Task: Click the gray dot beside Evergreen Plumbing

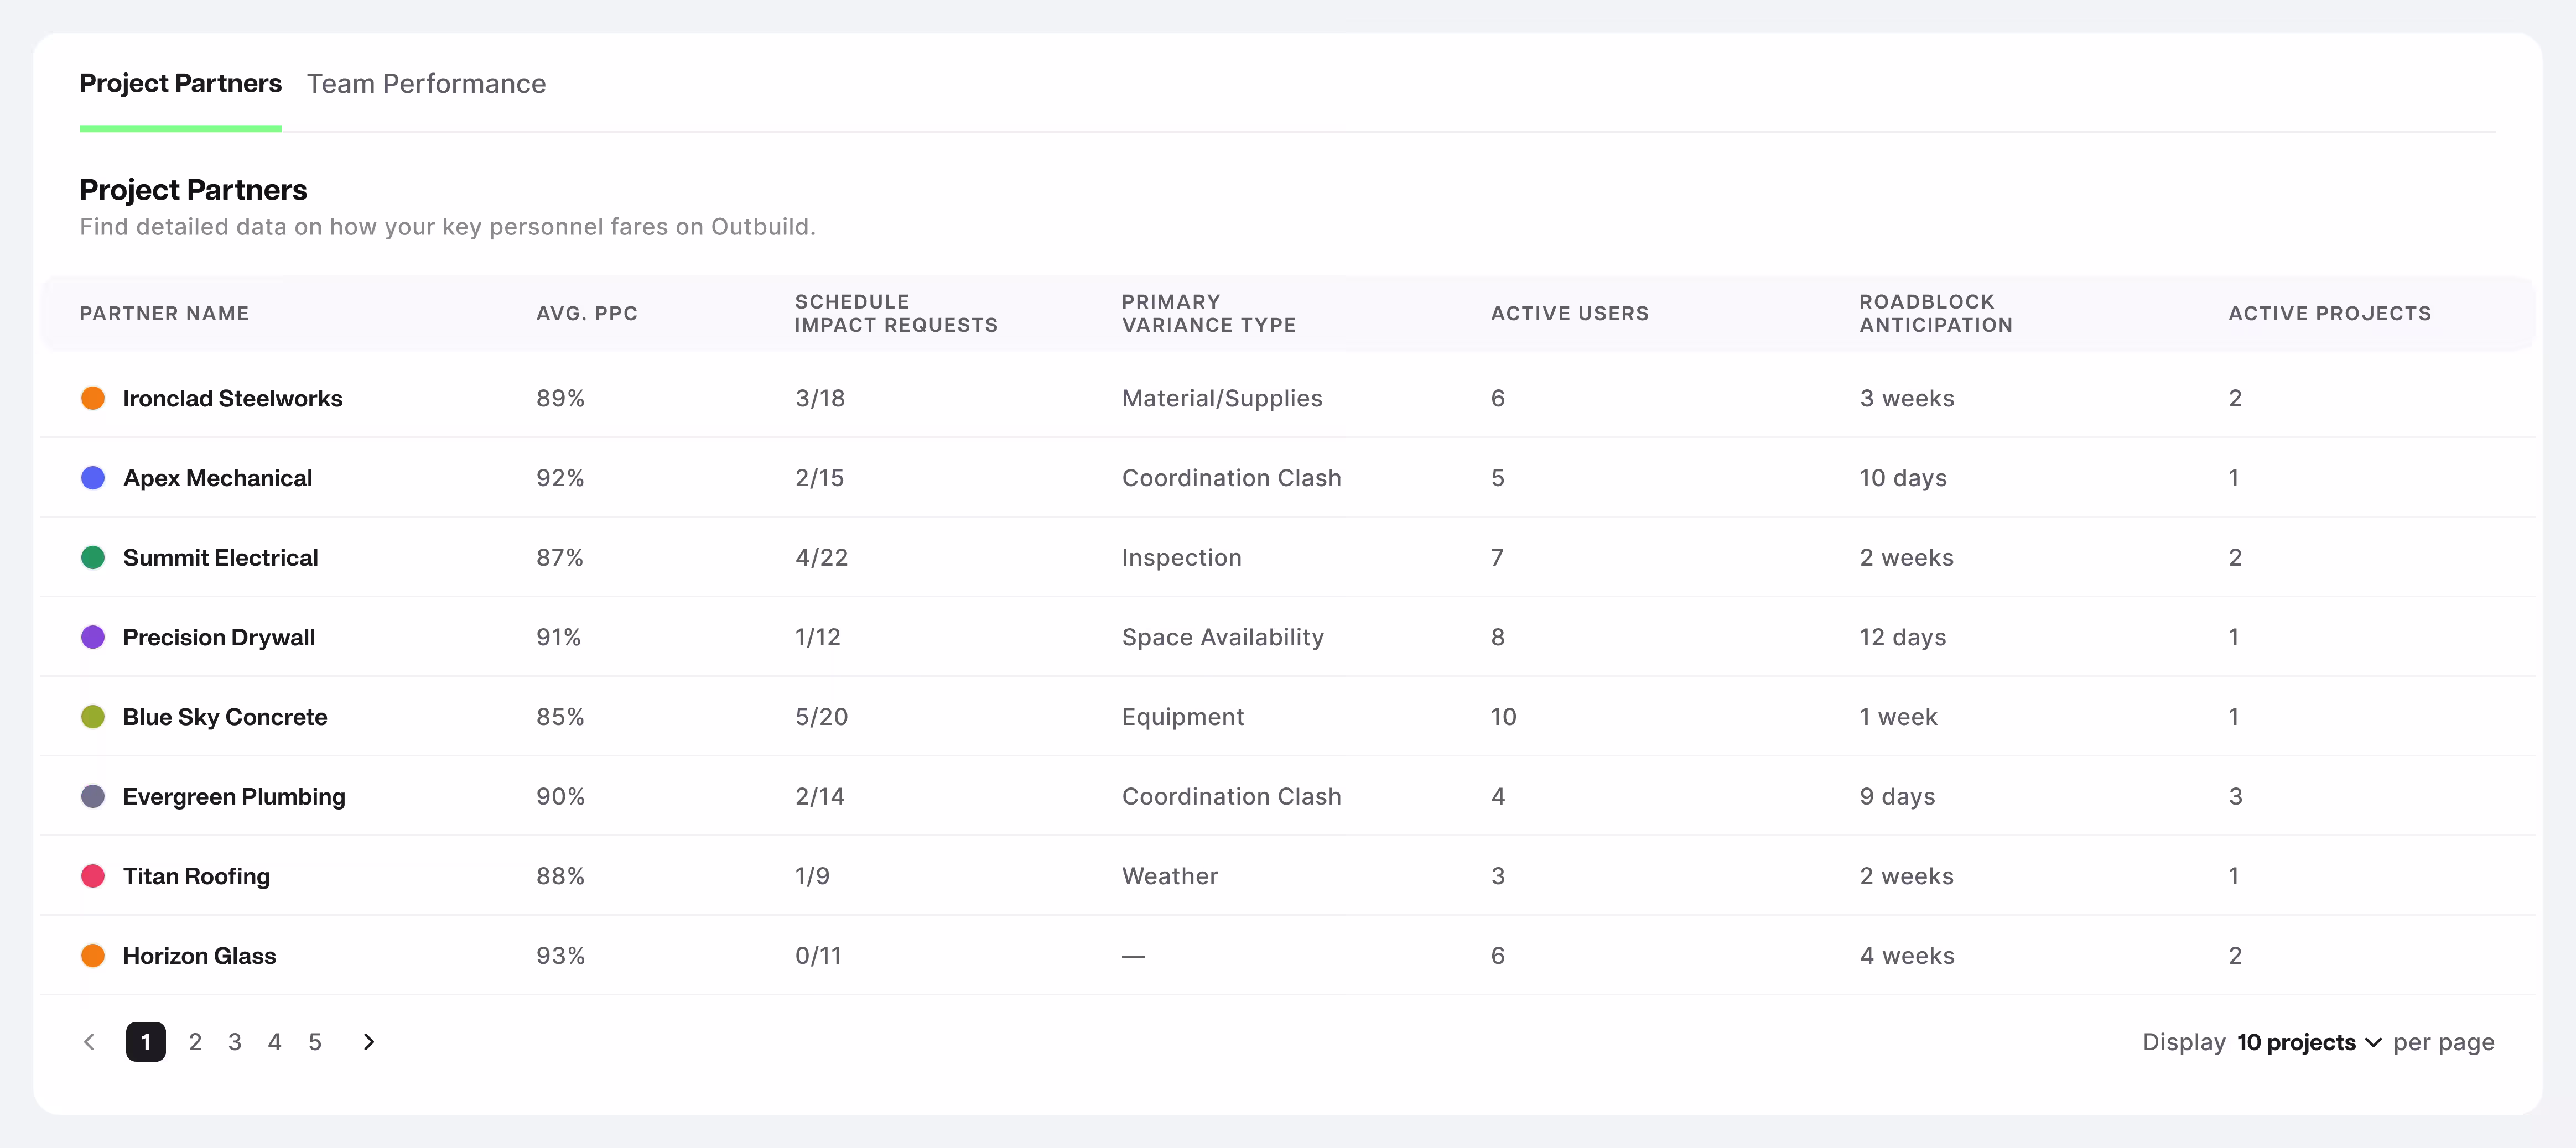Action: click(93, 796)
